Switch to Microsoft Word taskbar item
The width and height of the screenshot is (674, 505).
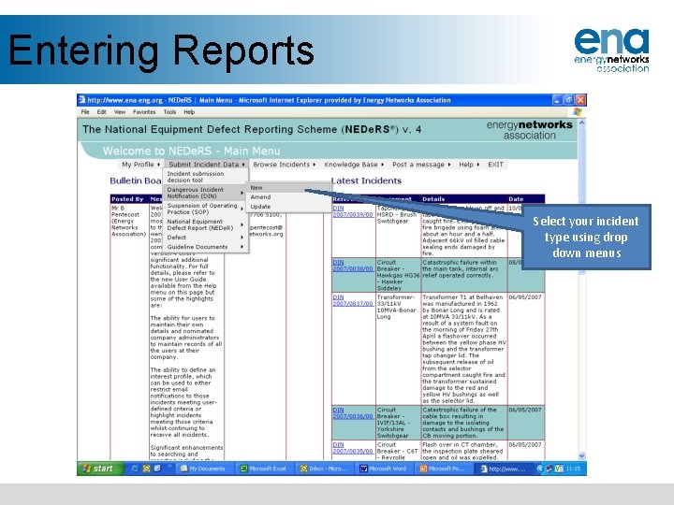pyautogui.click(x=384, y=469)
